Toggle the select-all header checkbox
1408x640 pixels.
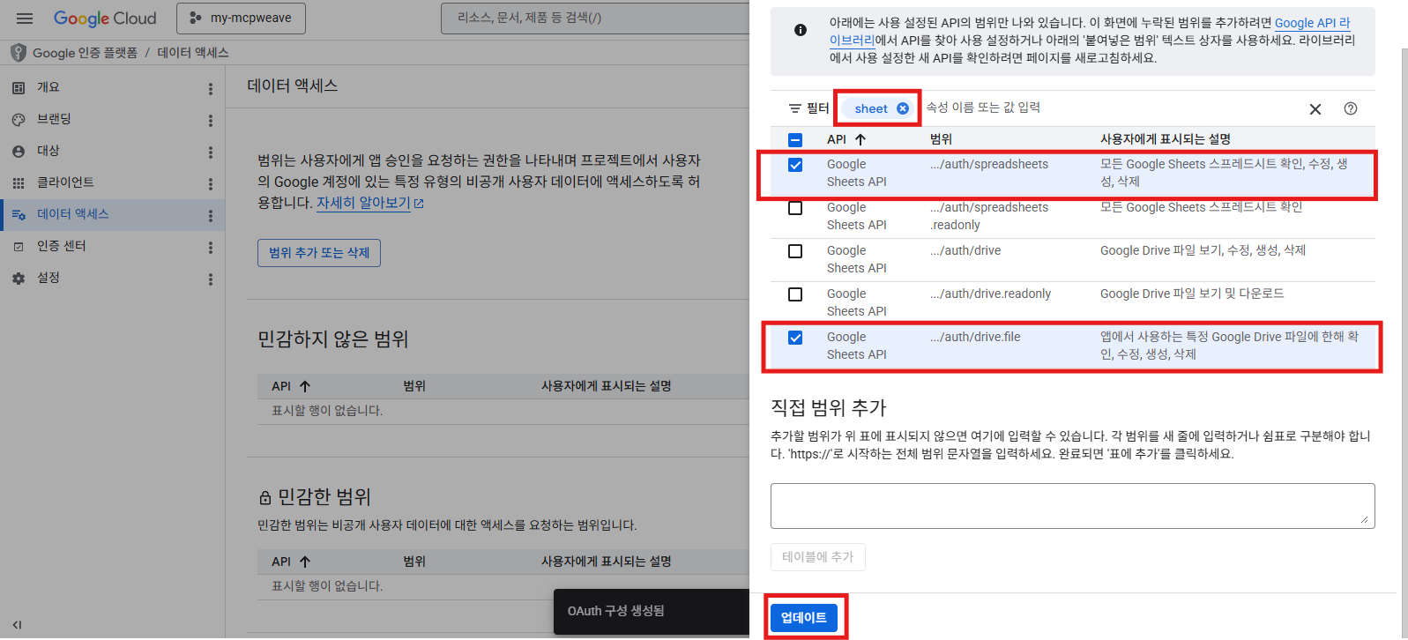(x=795, y=140)
